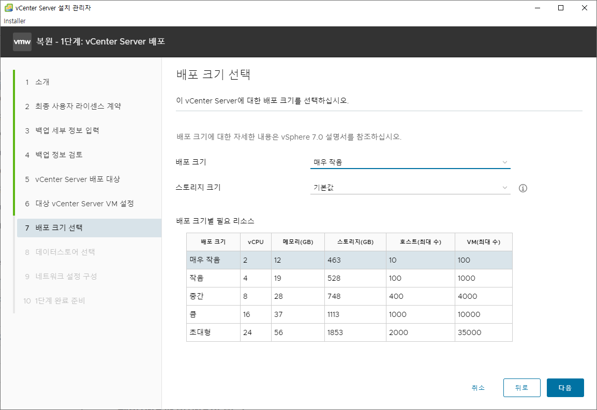Viewport: 597px width, 410px height.
Task: Click memory value 19 in table
Action: [x=278, y=278]
